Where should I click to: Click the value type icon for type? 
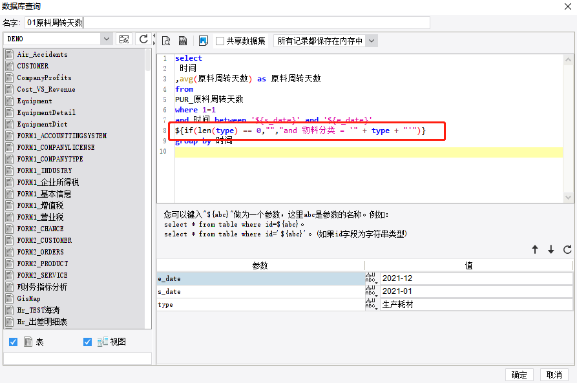click(372, 304)
